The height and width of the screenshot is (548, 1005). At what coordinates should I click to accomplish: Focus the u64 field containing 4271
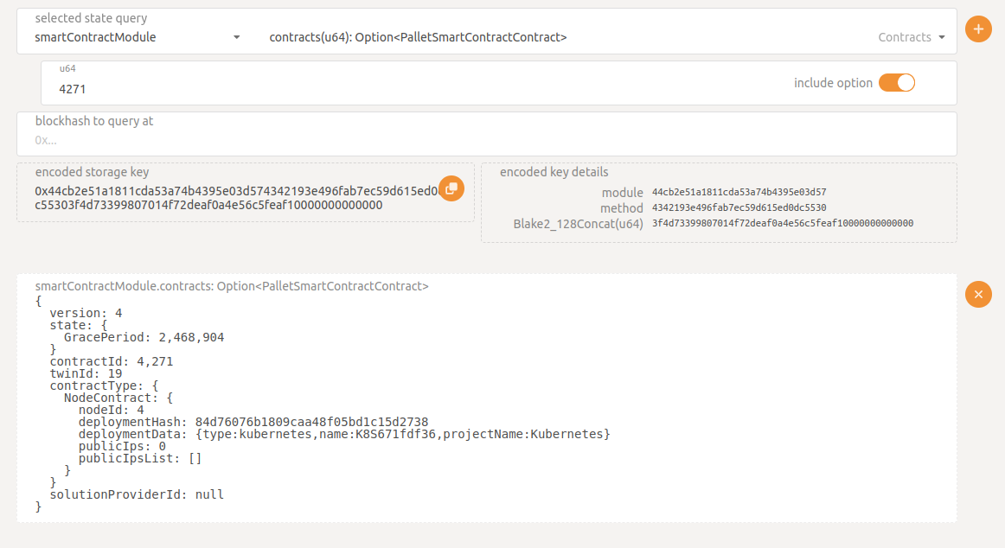pyautogui.click(x=415, y=88)
